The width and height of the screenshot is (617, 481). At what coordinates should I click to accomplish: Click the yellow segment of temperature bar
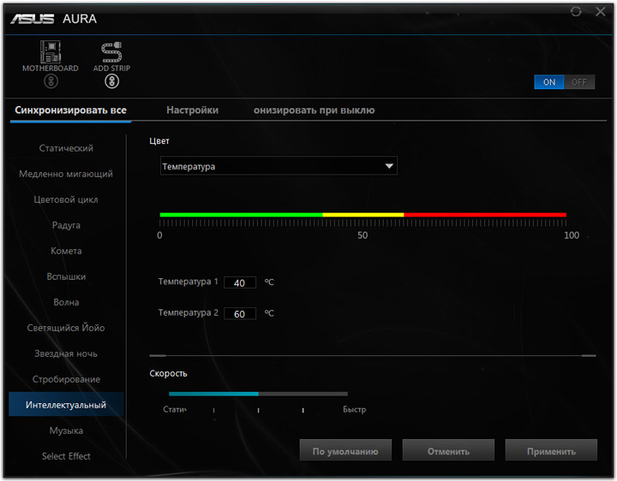[x=363, y=215]
